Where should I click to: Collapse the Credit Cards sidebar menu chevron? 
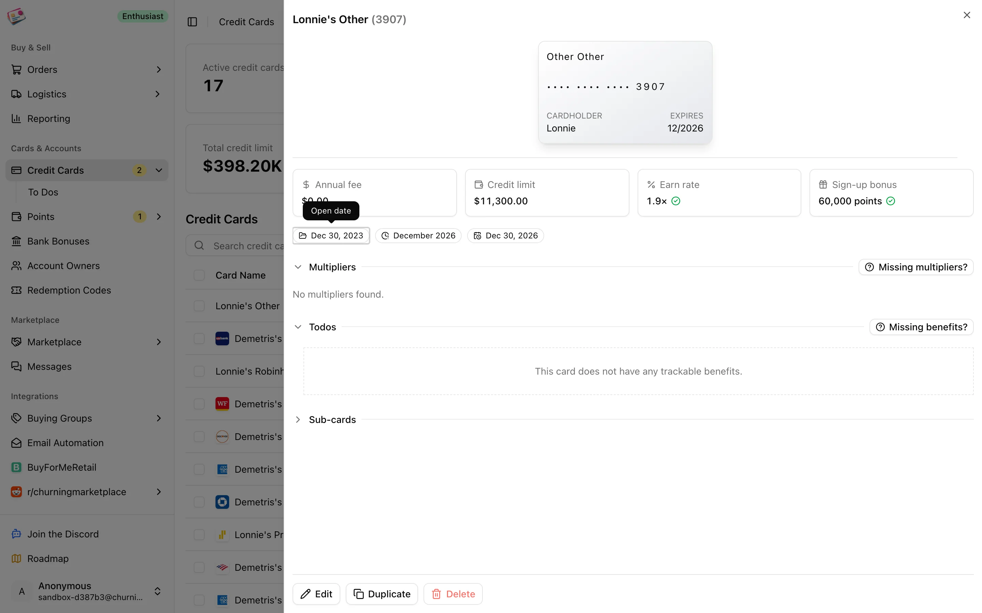tap(159, 170)
